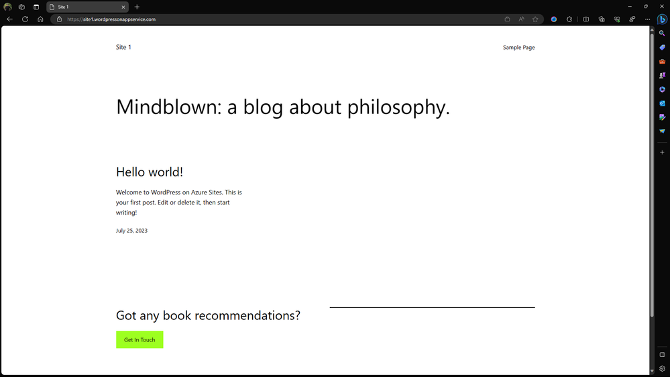Click the Mindblown blog heading text
Screen dimensions: 670x377
coord(283,107)
